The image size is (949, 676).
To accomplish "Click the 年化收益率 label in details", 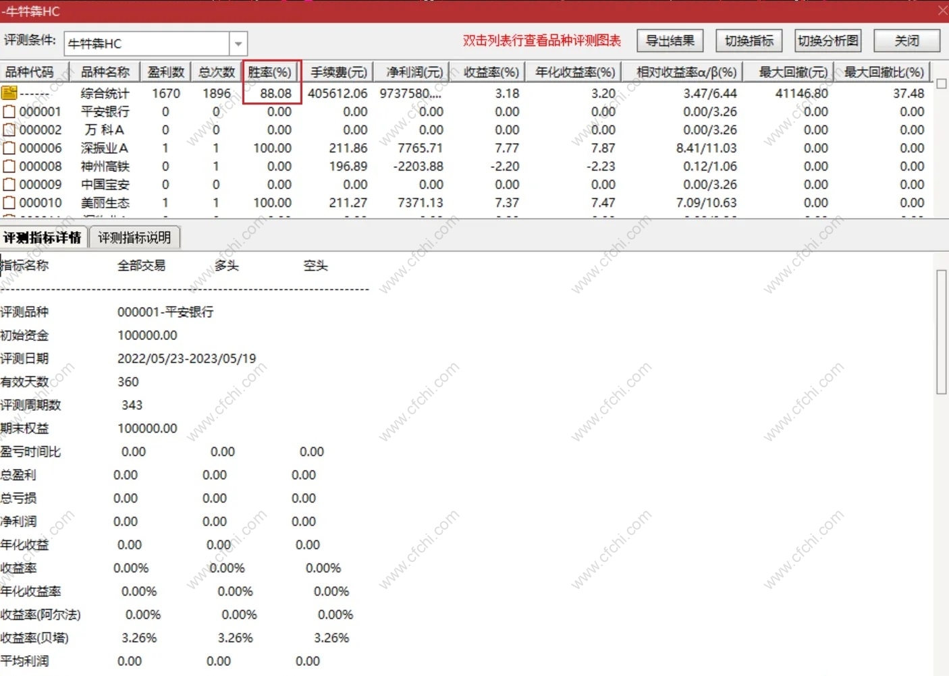I will coord(30,591).
